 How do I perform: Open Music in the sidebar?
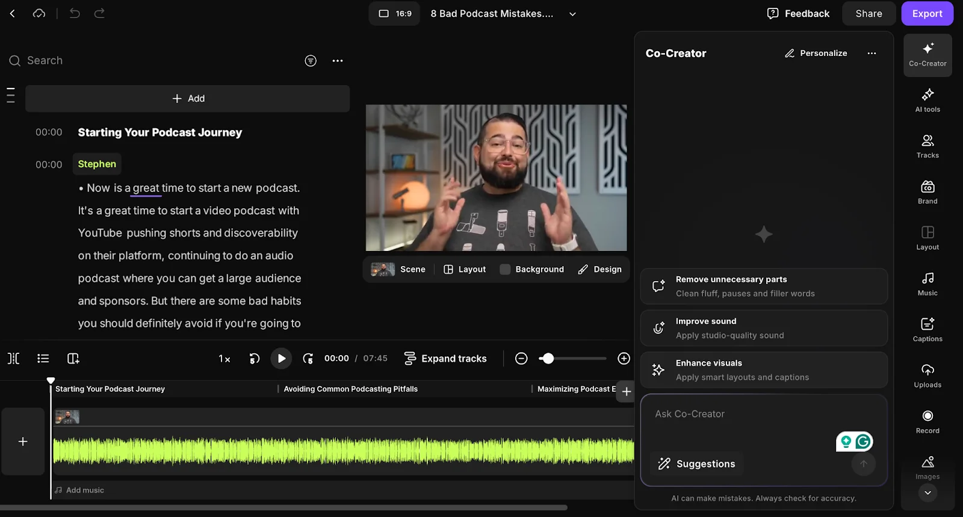pyautogui.click(x=927, y=284)
